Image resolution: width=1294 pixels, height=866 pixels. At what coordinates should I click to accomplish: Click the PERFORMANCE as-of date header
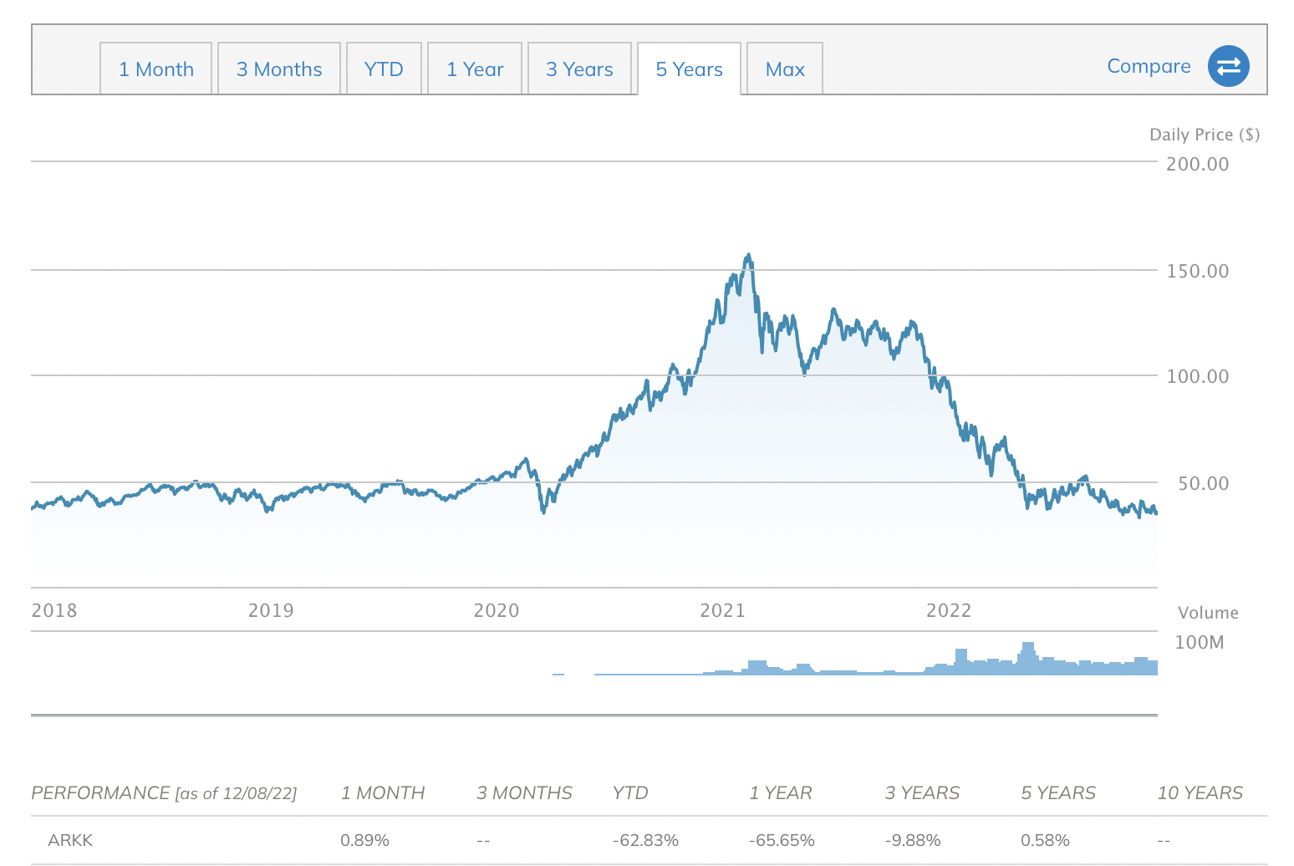pos(164,793)
